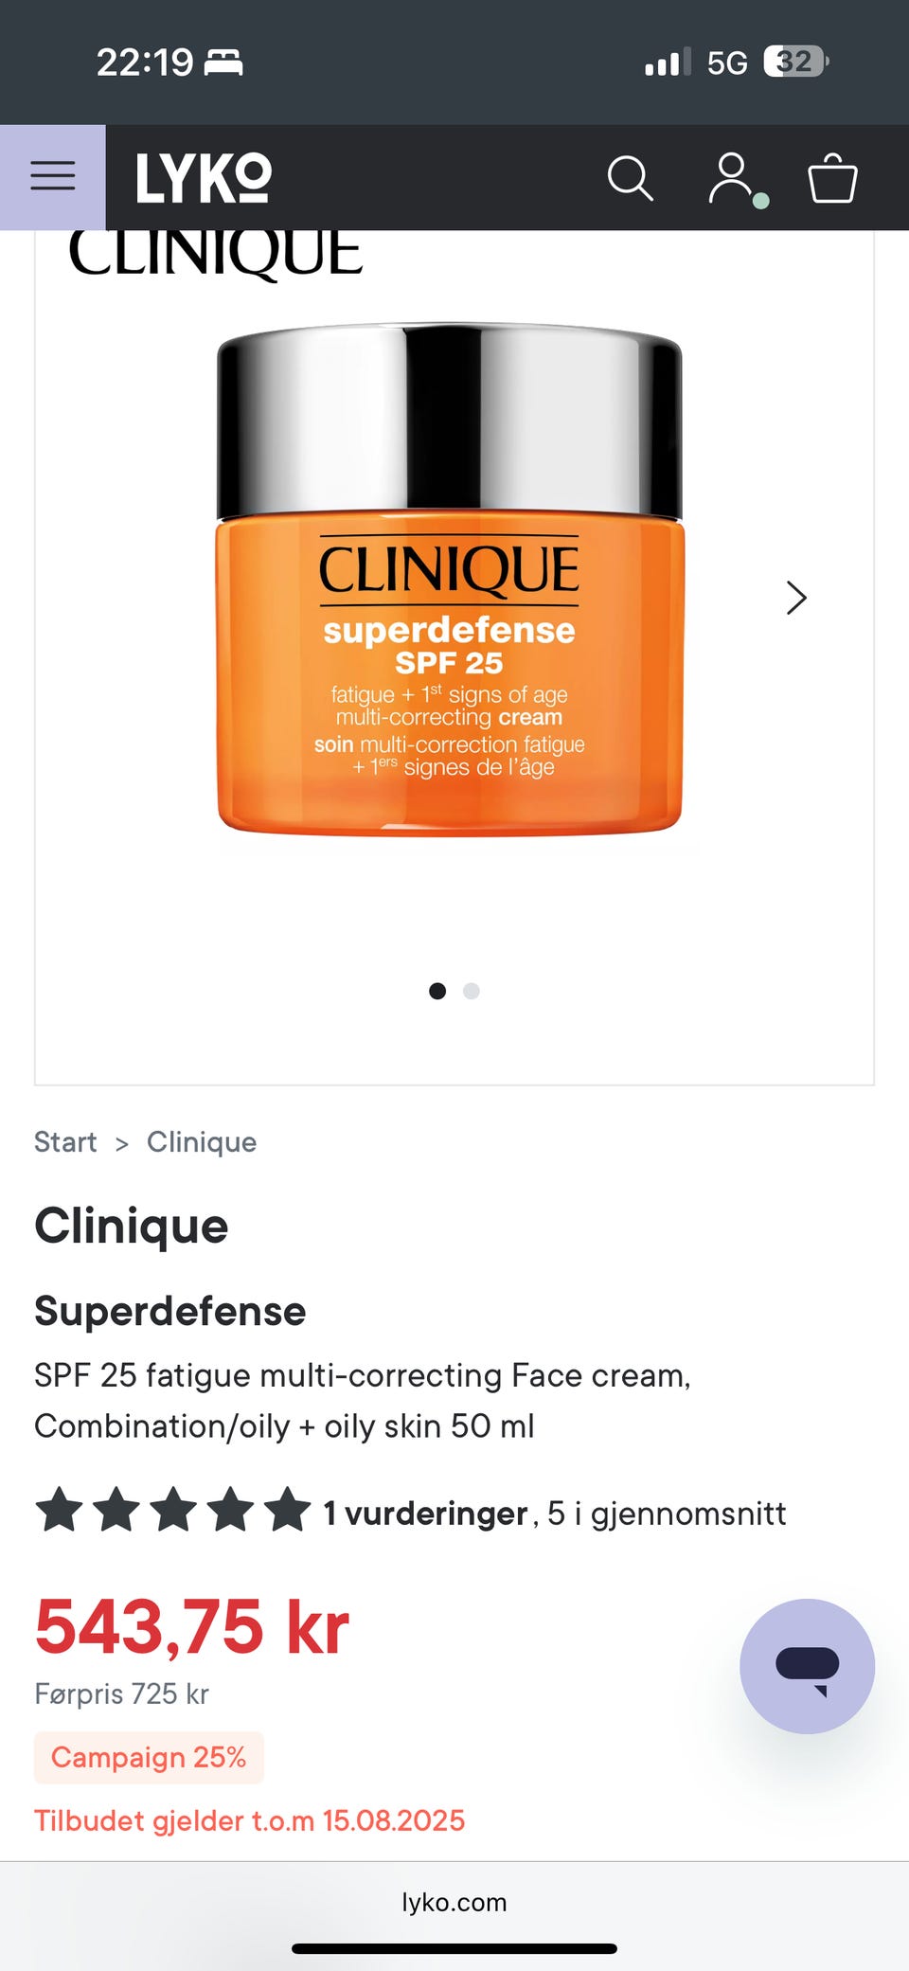The image size is (909, 1971).
Task: Tap the Clinique Superdefense jar image
Action: coord(450,580)
